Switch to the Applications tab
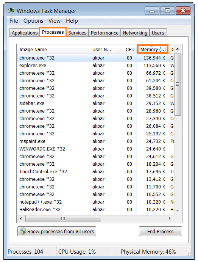The image size is (198, 262). point(25,33)
